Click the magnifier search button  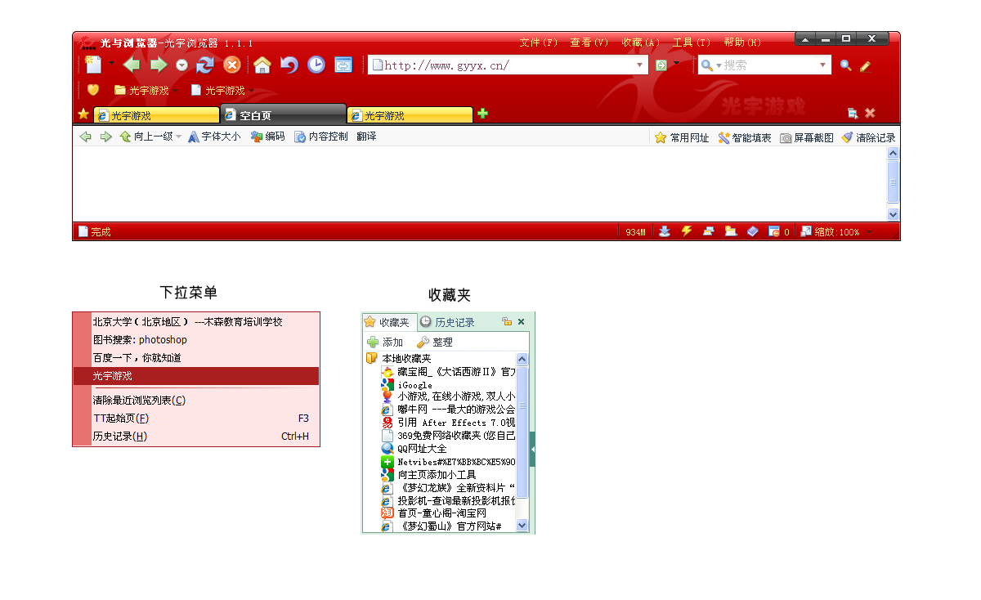pyautogui.click(x=845, y=65)
